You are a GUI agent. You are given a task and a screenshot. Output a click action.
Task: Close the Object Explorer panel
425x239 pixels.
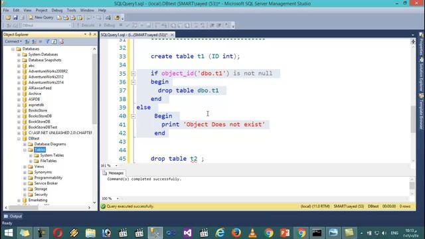click(x=95, y=35)
